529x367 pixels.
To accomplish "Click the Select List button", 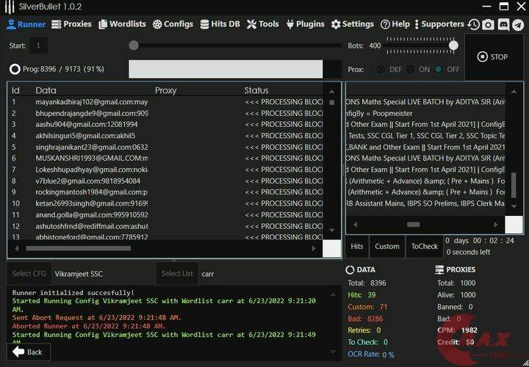I will tap(177, 274).
